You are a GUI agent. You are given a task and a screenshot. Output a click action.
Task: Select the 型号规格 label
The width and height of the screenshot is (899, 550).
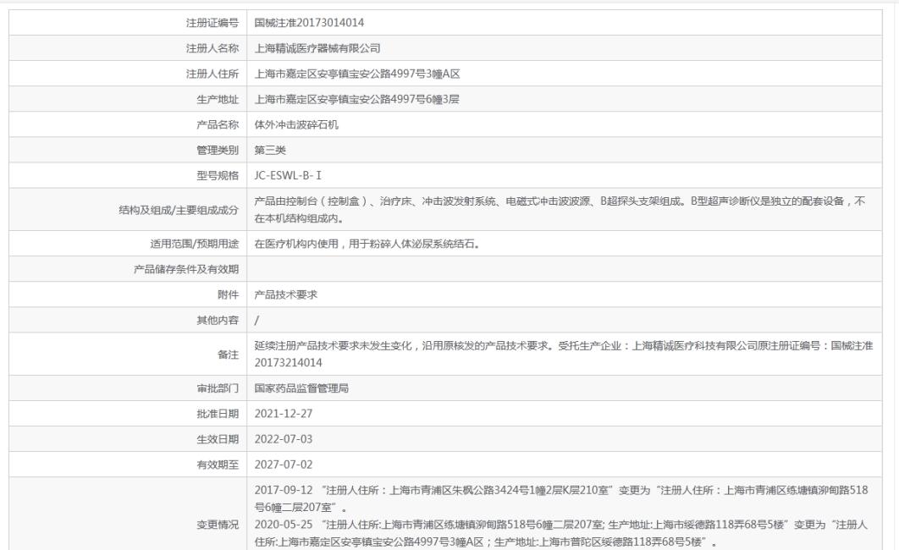218,176
